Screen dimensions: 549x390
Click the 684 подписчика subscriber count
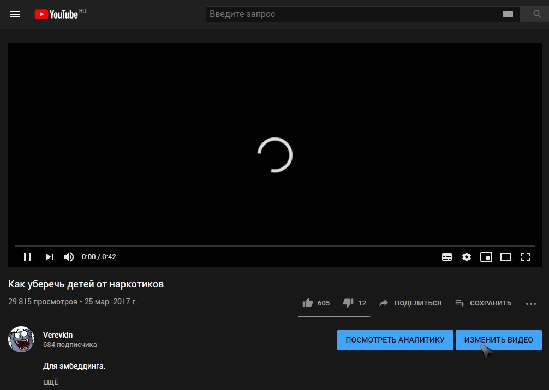click(70, 345)
